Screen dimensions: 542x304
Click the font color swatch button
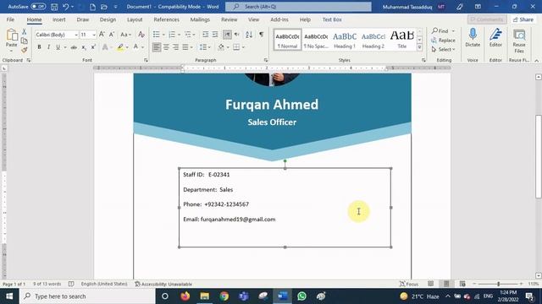[135, 47]
